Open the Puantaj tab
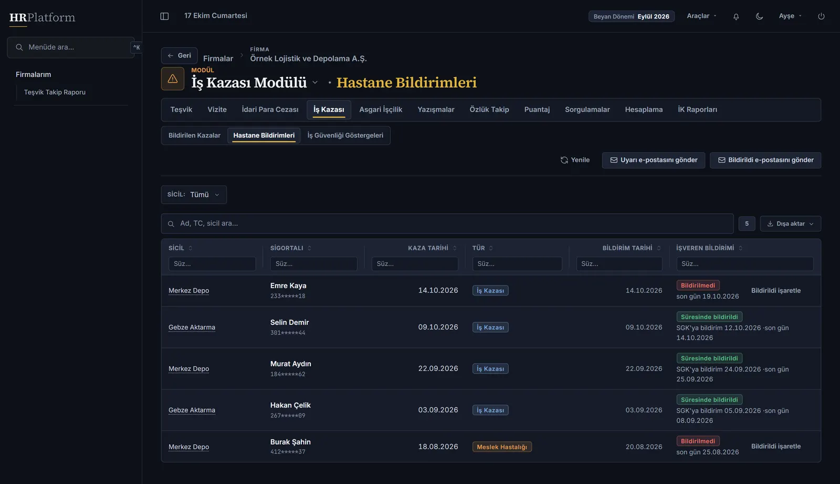 537,110
